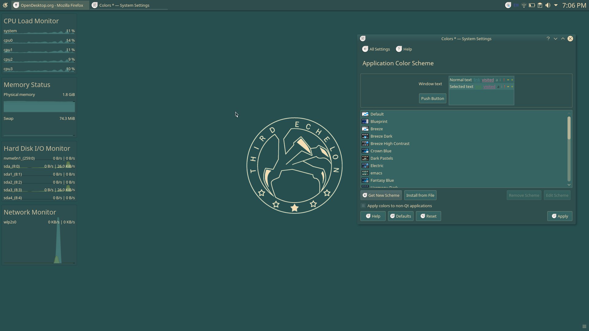The image size is (589, 331).
Task: Click the EN keyboard layout indicator
Action: pyautogui.click(x=516, y=5)
